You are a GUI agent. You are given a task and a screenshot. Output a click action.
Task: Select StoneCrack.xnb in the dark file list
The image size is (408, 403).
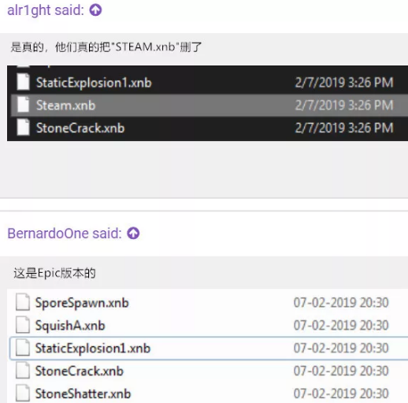click(x=80, y=128)
